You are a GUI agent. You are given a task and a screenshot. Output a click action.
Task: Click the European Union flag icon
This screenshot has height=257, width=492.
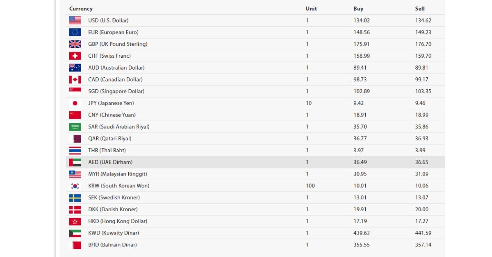click(75, 32)
